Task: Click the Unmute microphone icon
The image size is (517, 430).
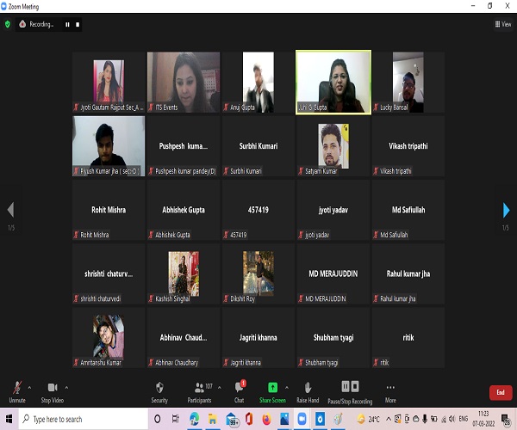Action: [x=17, y=388]
